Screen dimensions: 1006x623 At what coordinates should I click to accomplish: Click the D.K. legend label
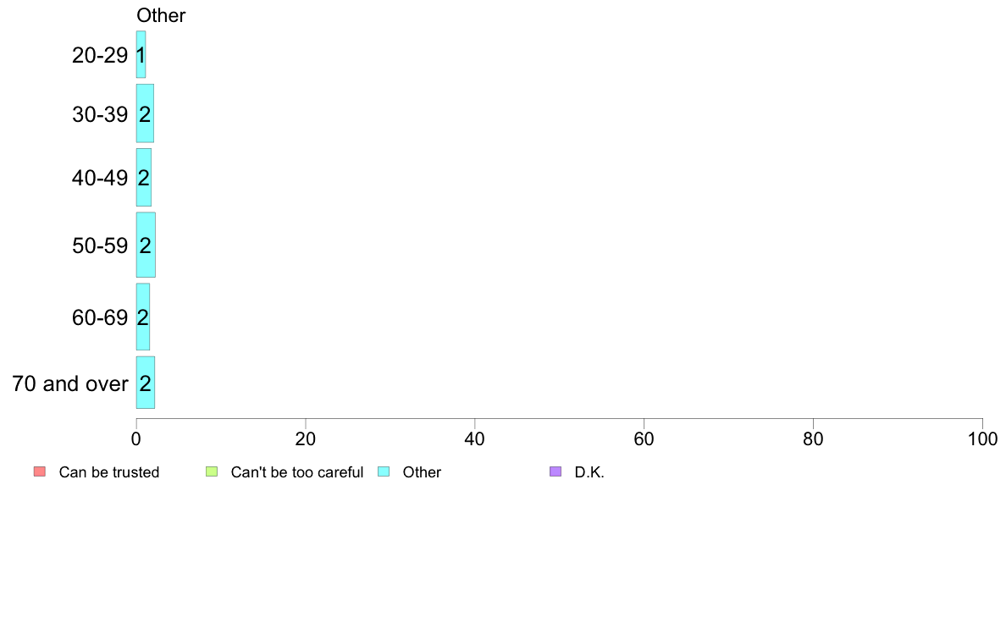589,472
